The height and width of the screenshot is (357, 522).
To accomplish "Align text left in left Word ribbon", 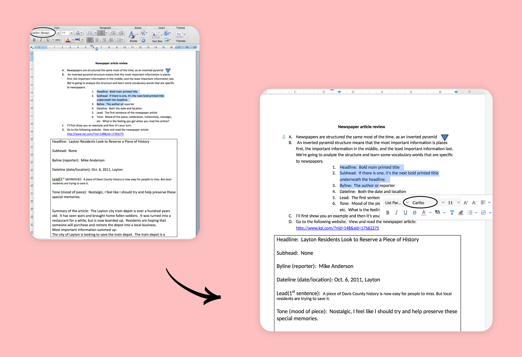I will pyautogui.click(x=90, y=40).
